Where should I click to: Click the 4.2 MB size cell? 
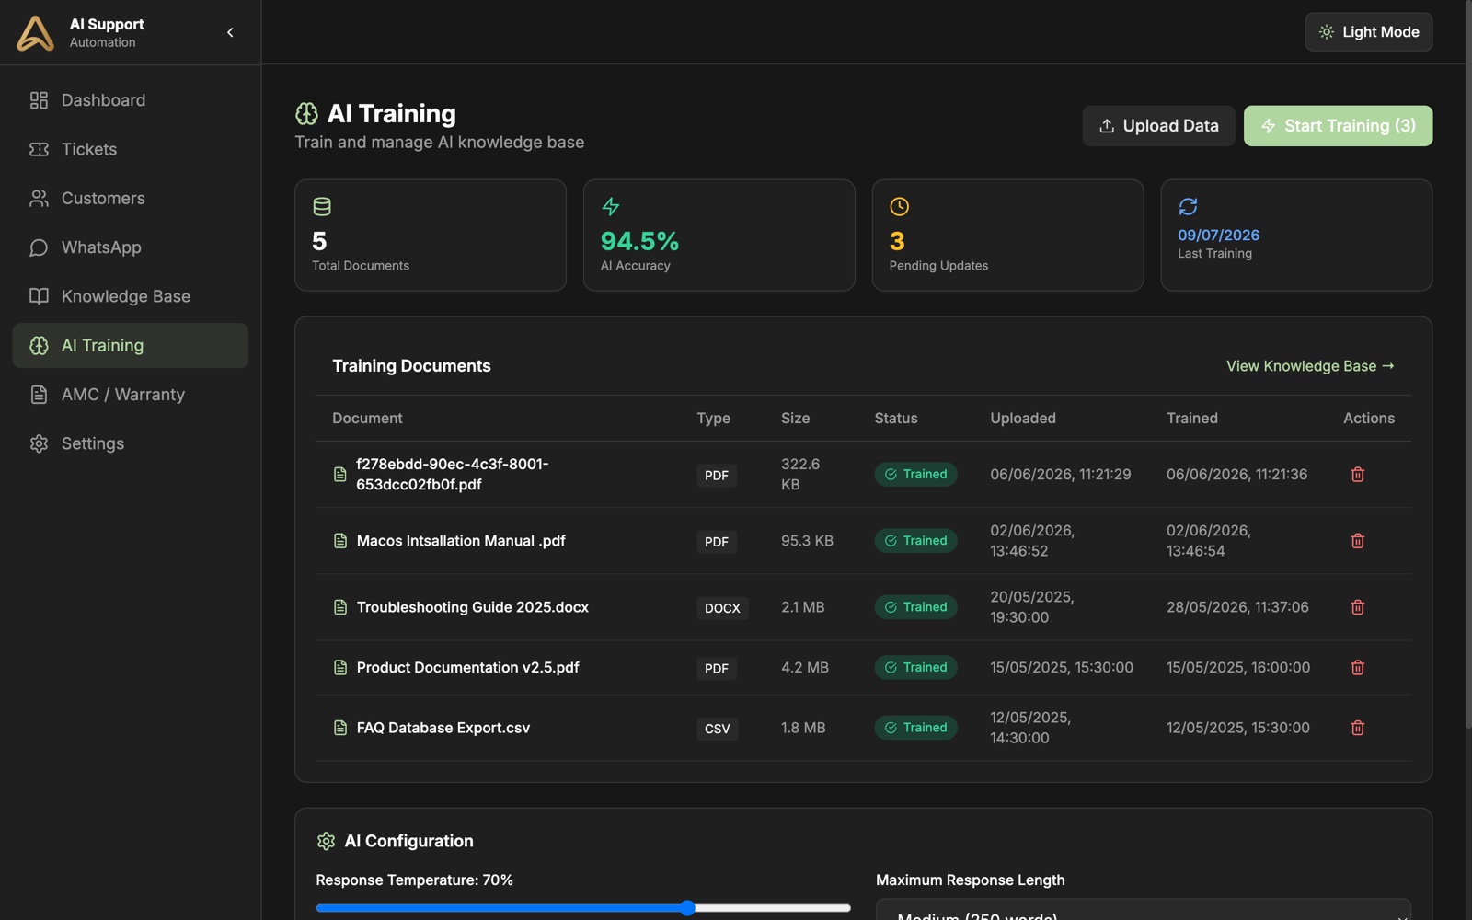pos(805,668)
